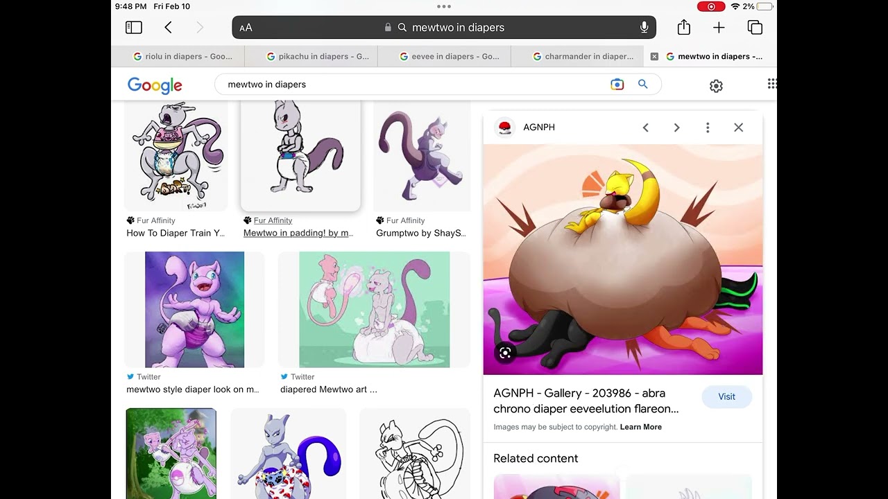The height and width of the screenshot is (499, 888).
Task: Submit the search with the magnifier icon
Action: point(643,85)
